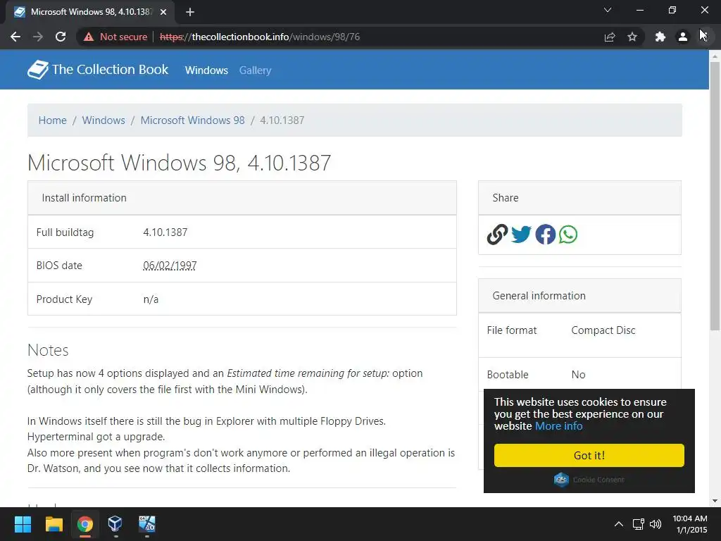Open File Explorer from the taskbar
The width and height of the screenshot is (721, 541).
[54, 524]
